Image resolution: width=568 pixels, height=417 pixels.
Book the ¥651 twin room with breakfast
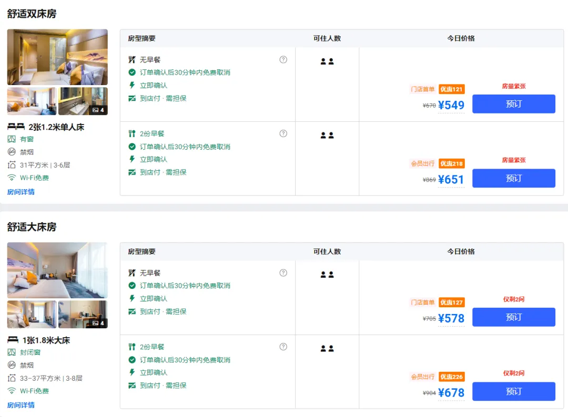coord(513,178)
